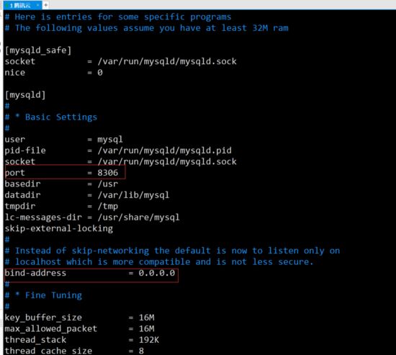Click the '# * Basic Settings' comment
This screenshot has width=396, height=355.
pos(51,117)
